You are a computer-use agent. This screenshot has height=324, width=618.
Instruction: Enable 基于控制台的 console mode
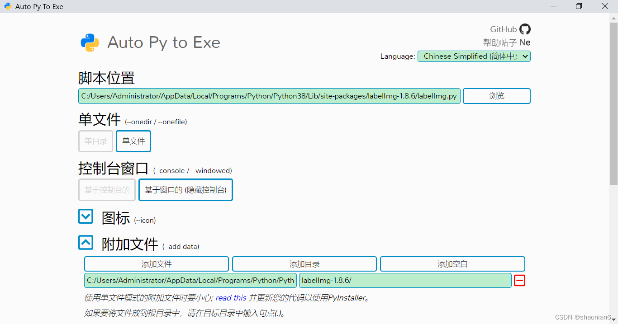pos(107,190)
